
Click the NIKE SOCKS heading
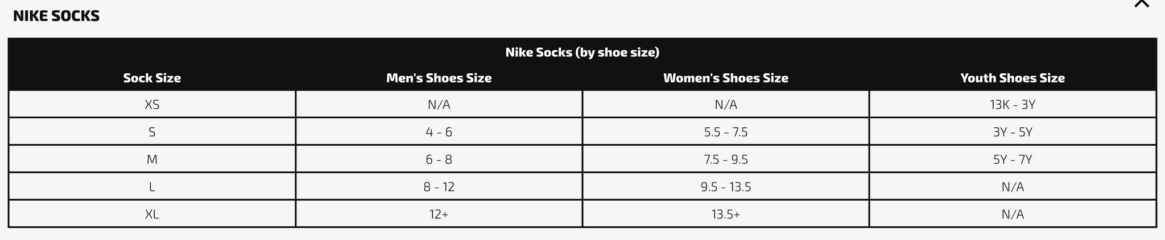[56, 16]
